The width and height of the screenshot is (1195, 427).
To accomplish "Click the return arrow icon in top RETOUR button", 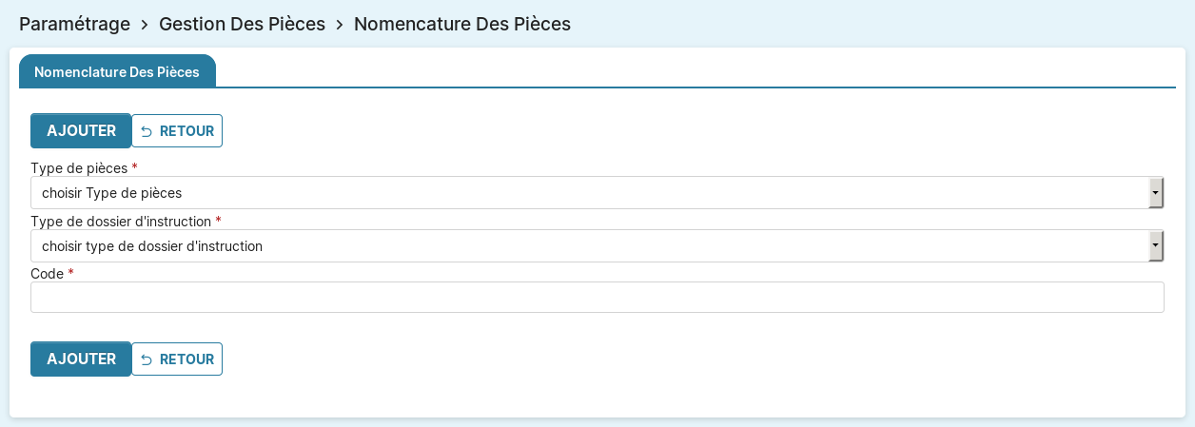I will [x=147, y=131].
